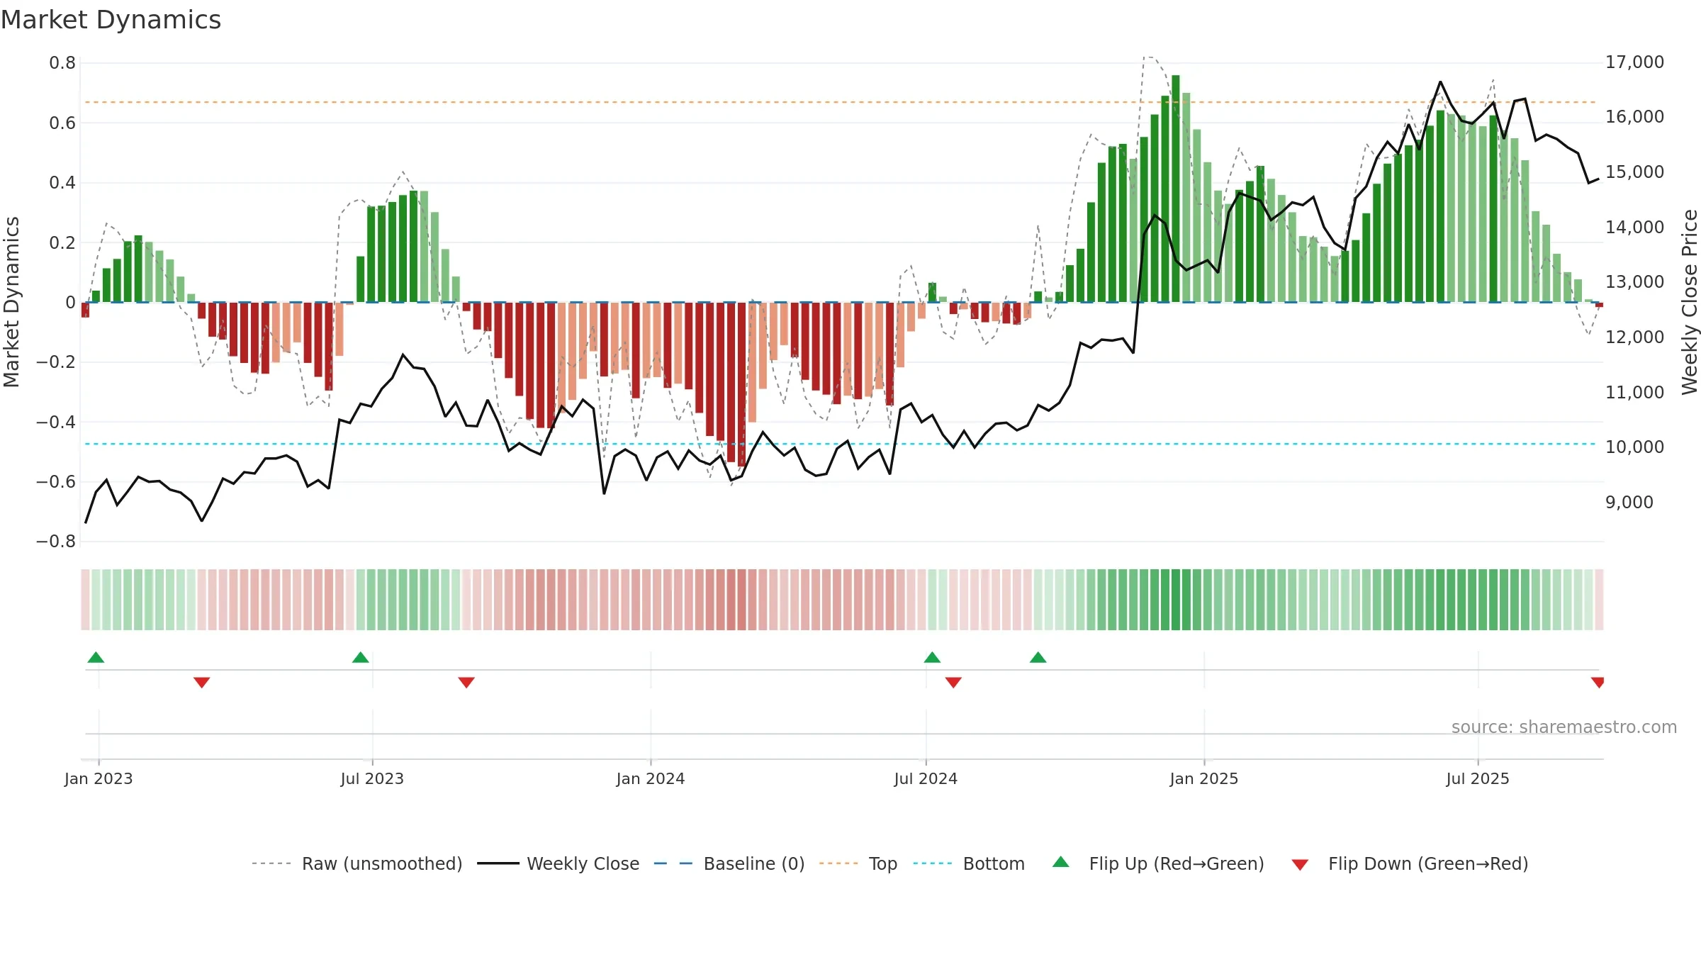Image resolution: width=1701 pixels, height=957 pixels.
Task: Click the 10,000 right axis tick label
Action: click(1634, 447)
